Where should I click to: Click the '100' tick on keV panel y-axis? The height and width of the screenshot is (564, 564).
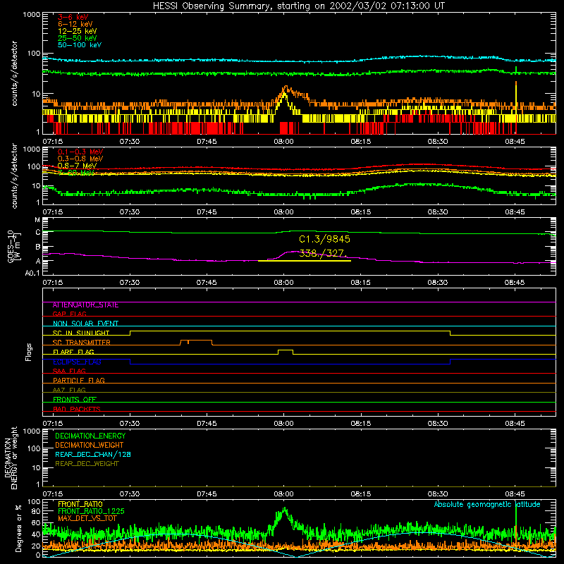(x=34, y=54)
